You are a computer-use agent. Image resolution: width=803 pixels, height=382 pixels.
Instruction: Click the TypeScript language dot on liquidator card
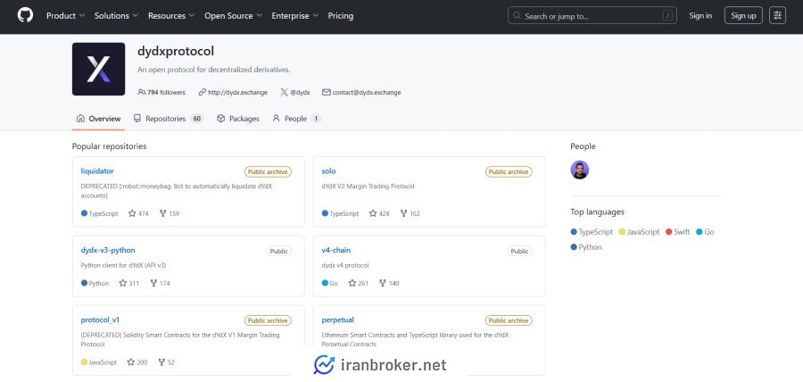click(84, 213)
